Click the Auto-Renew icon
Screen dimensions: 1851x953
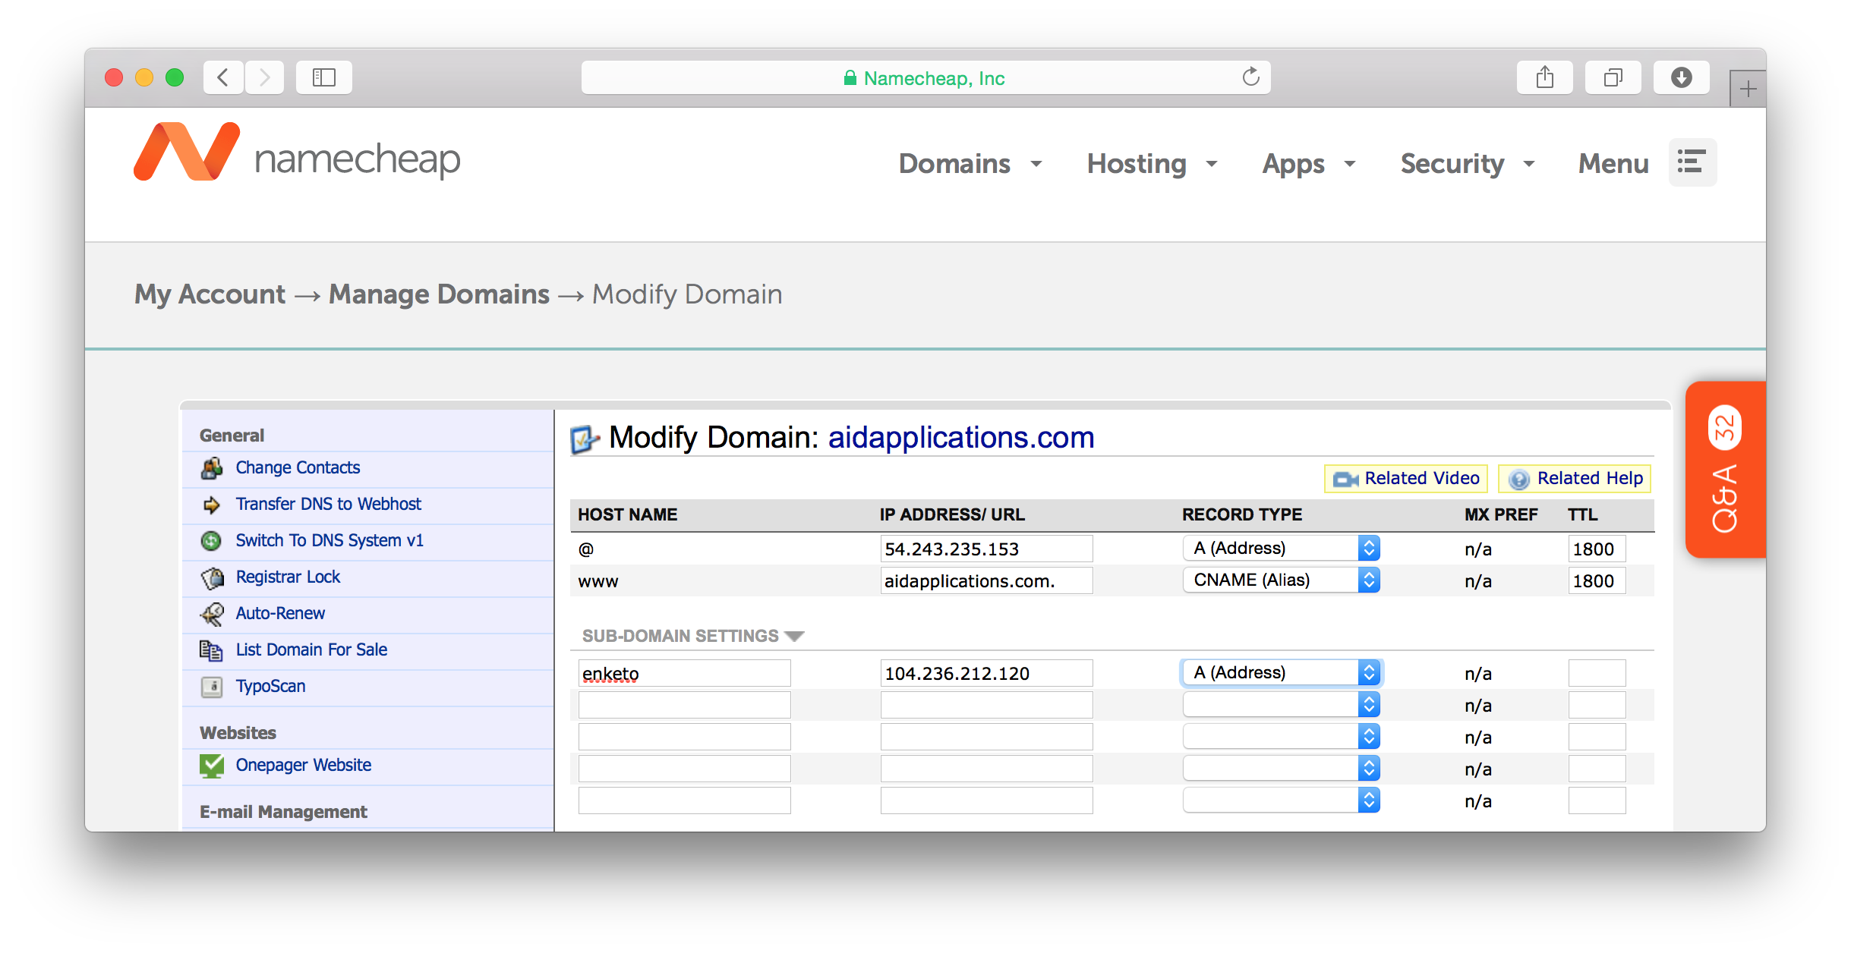(212, 614)
